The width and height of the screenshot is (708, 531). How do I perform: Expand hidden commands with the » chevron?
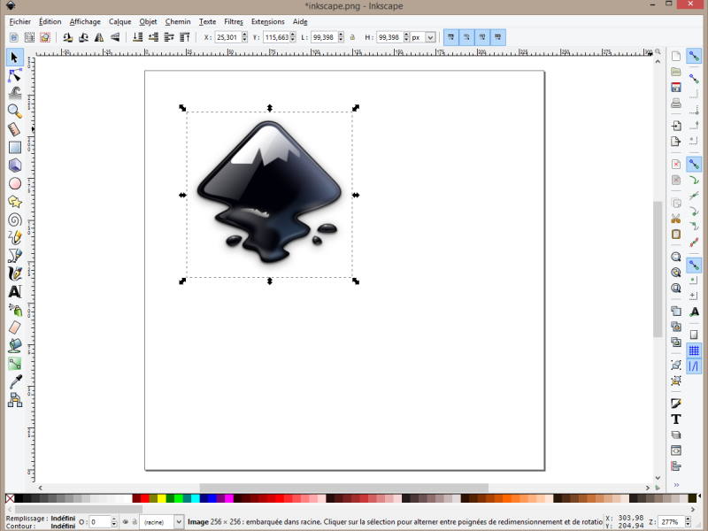click(x=676, y=484)
